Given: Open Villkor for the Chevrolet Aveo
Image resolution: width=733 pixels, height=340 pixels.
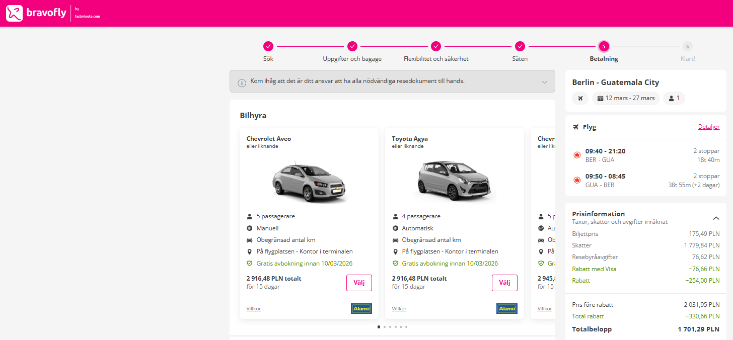Looking at the screenshot, I should 254,309.
